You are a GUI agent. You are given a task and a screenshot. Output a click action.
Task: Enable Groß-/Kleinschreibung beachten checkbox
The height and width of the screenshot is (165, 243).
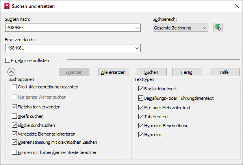[15, 87]
